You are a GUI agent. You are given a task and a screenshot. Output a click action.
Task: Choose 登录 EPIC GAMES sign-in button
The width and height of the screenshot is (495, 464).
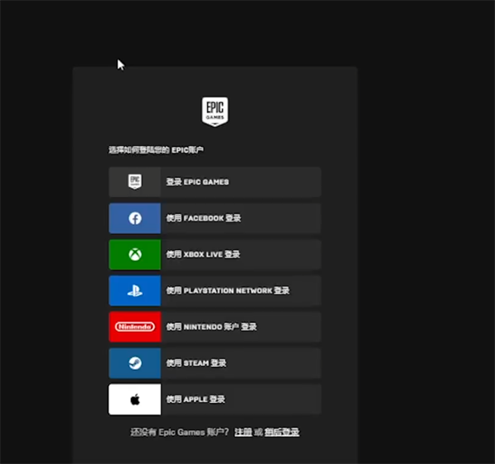215,182
